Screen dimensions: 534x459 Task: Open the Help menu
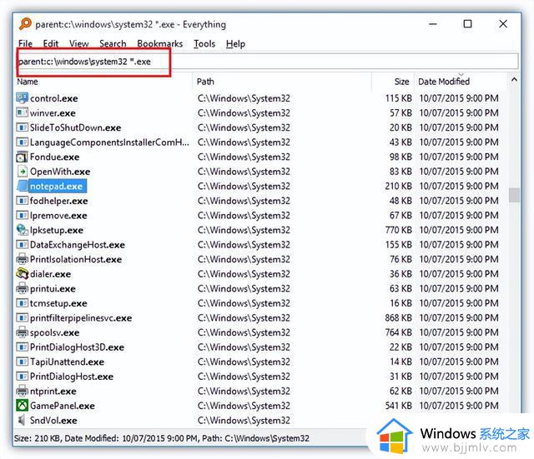(235, 43)
